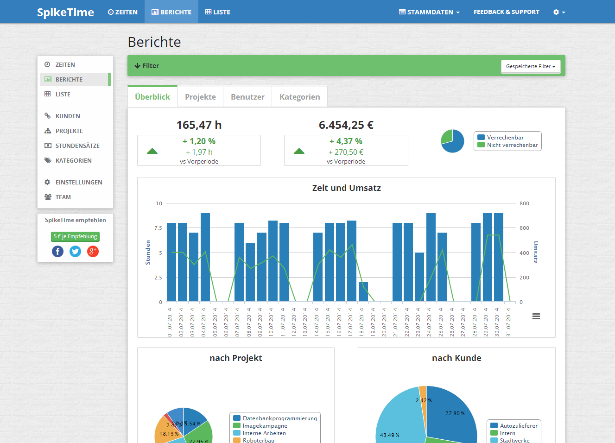This screenshot has height=443, width=615.
Task: Click the up arrow next to '+ 1,20 %'
Action: [152, 151]
